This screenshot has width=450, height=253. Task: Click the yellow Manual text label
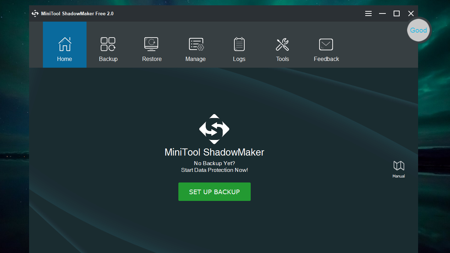pos(399,176)
